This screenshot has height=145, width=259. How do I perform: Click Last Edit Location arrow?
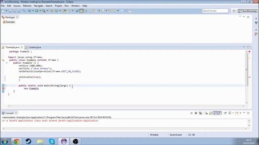(110, 11)
